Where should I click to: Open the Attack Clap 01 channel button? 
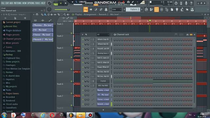(x=103, y=39)
